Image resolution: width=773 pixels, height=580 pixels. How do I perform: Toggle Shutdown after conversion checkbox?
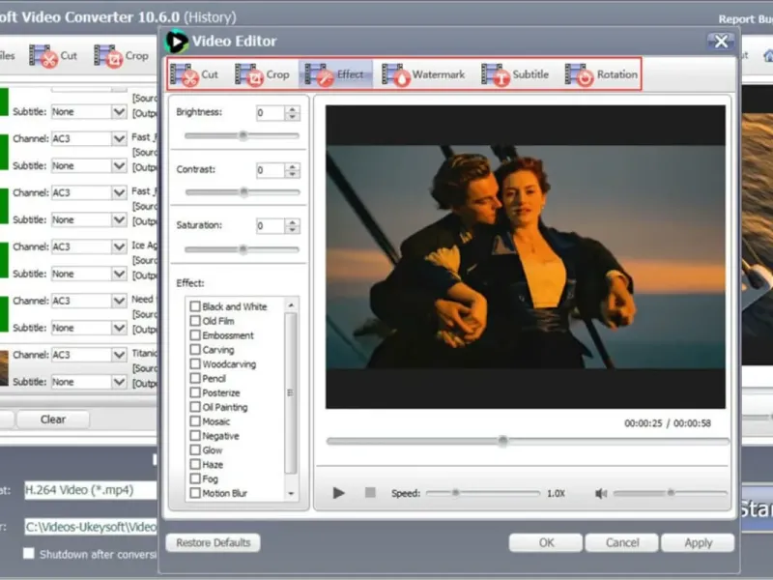[29, 553]
